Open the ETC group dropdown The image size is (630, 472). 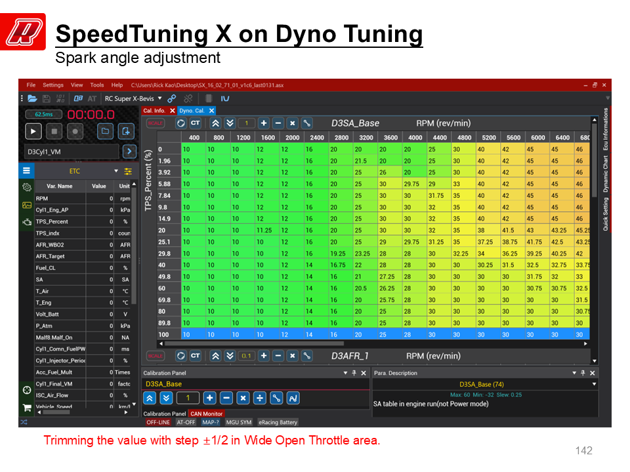coord(116,171)
